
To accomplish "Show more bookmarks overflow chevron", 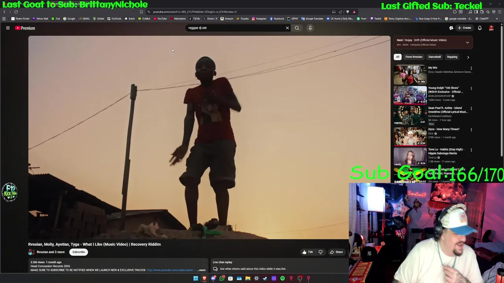I will coord(497,18).
